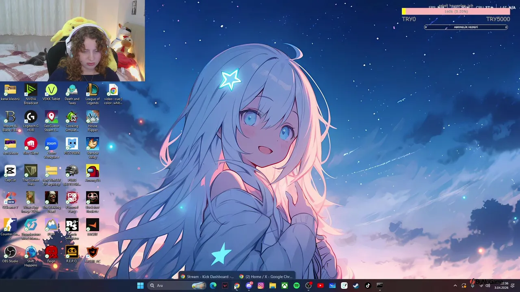Select the Death and Taxes game icon
The image size is (520, 292).
coord(72,94)
